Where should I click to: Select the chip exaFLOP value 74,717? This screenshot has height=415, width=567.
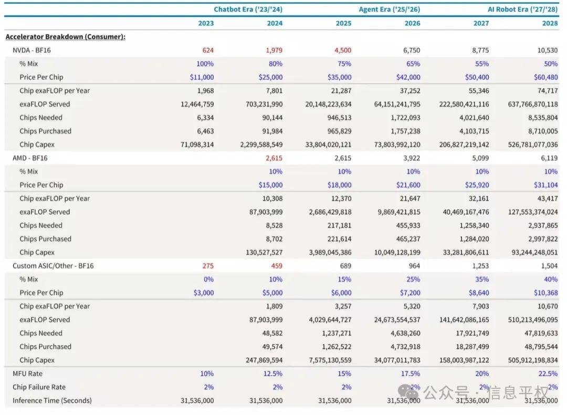[x=548, y=91]
